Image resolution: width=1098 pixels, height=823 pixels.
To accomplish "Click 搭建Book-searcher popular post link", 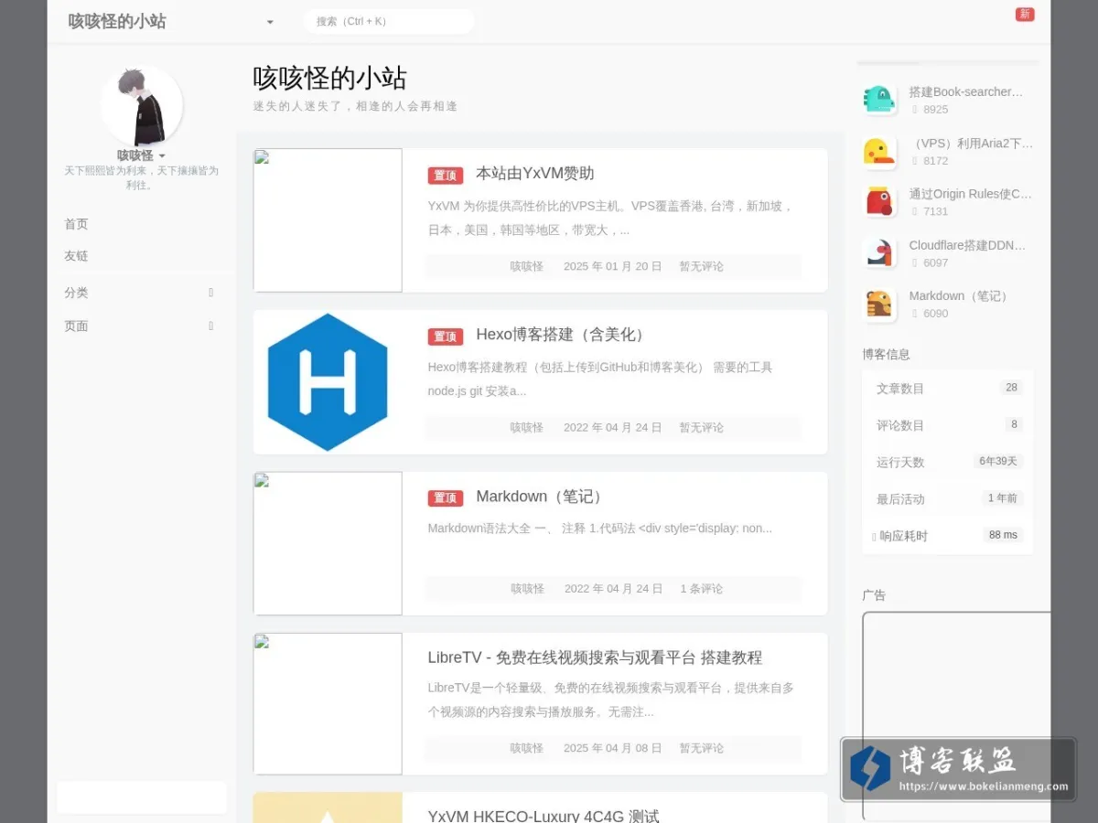I will [x=966, y=91].
